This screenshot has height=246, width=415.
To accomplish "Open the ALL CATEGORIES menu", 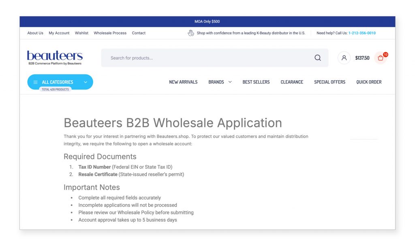I will [x=57, y=82].
